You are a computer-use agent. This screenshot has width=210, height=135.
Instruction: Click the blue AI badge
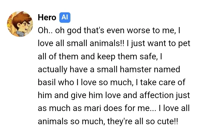click(x=65, y=18)
